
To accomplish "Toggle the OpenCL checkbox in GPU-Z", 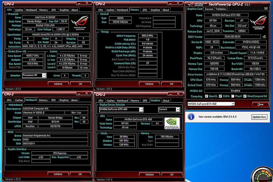I will tap(206, 96).
